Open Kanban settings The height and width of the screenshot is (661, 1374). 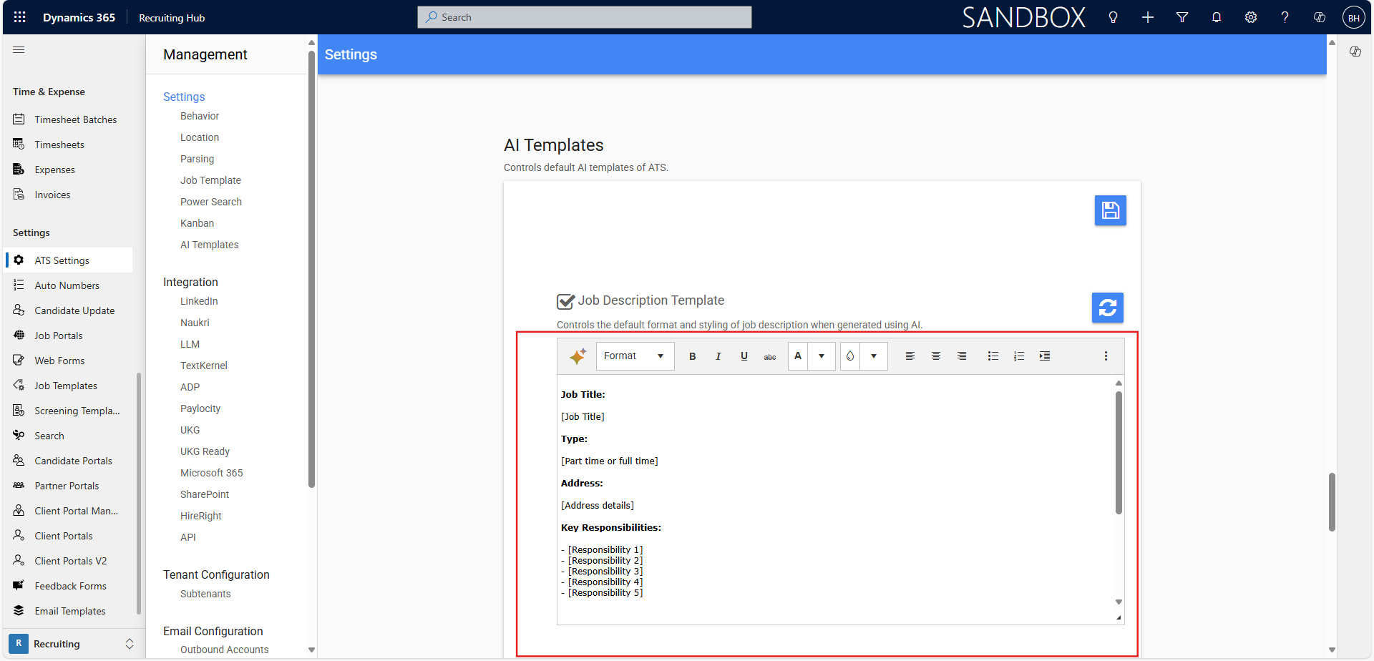[x=197, y=223]
